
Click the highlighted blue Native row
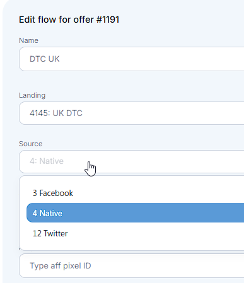point(136,213)
